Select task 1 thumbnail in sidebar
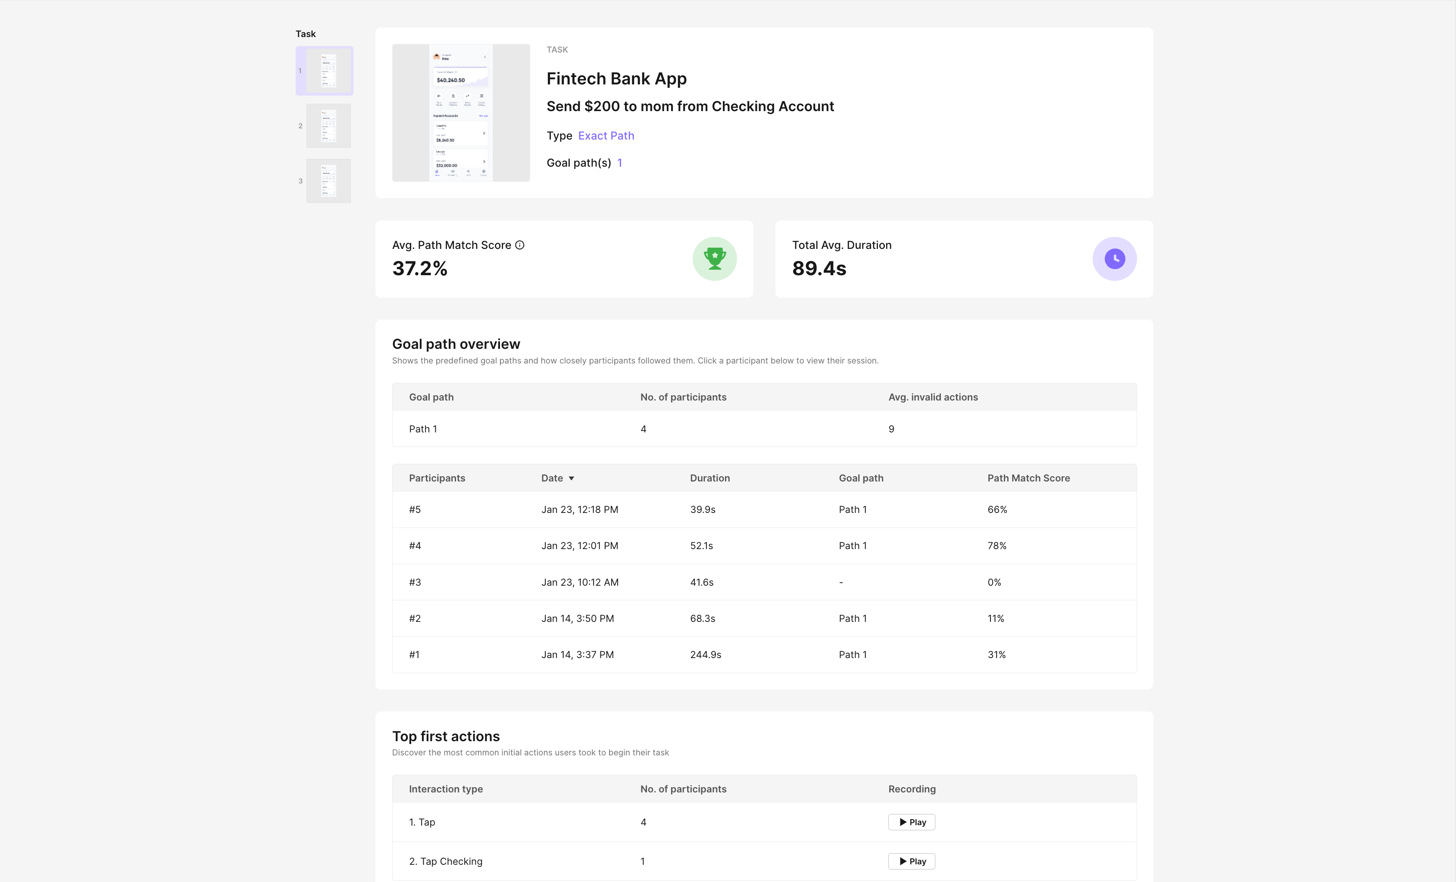 [328, 71]
